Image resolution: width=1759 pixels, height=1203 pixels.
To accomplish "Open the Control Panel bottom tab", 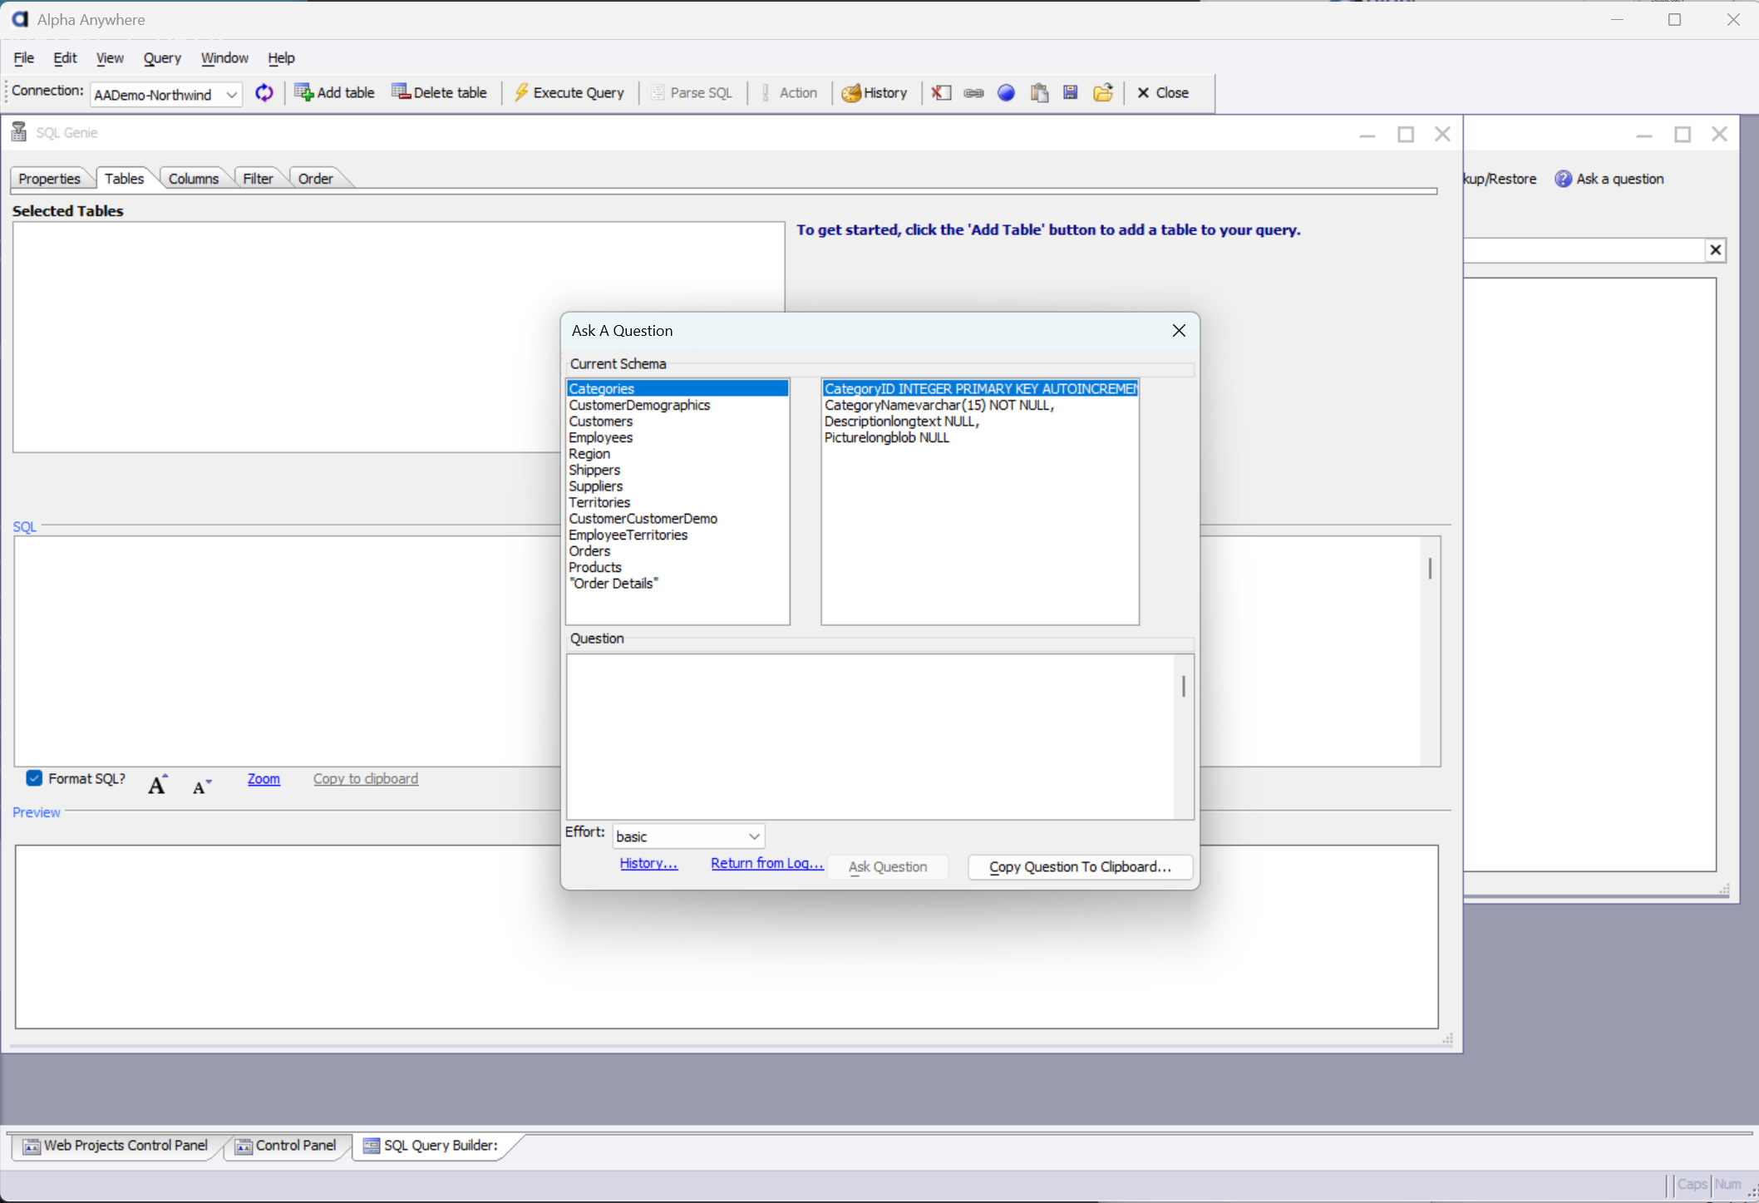I will tap(286, 1146).
